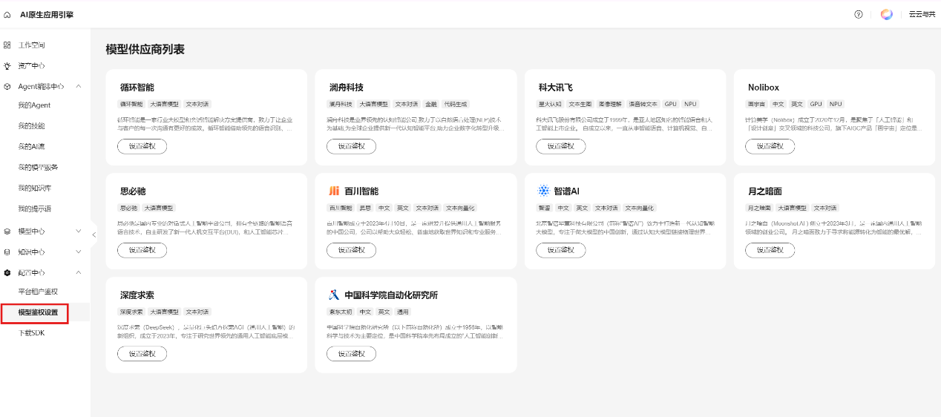Click the Agent编排中心 cube icon
This screenshot has width=941, height=417.
pos(7,87)
